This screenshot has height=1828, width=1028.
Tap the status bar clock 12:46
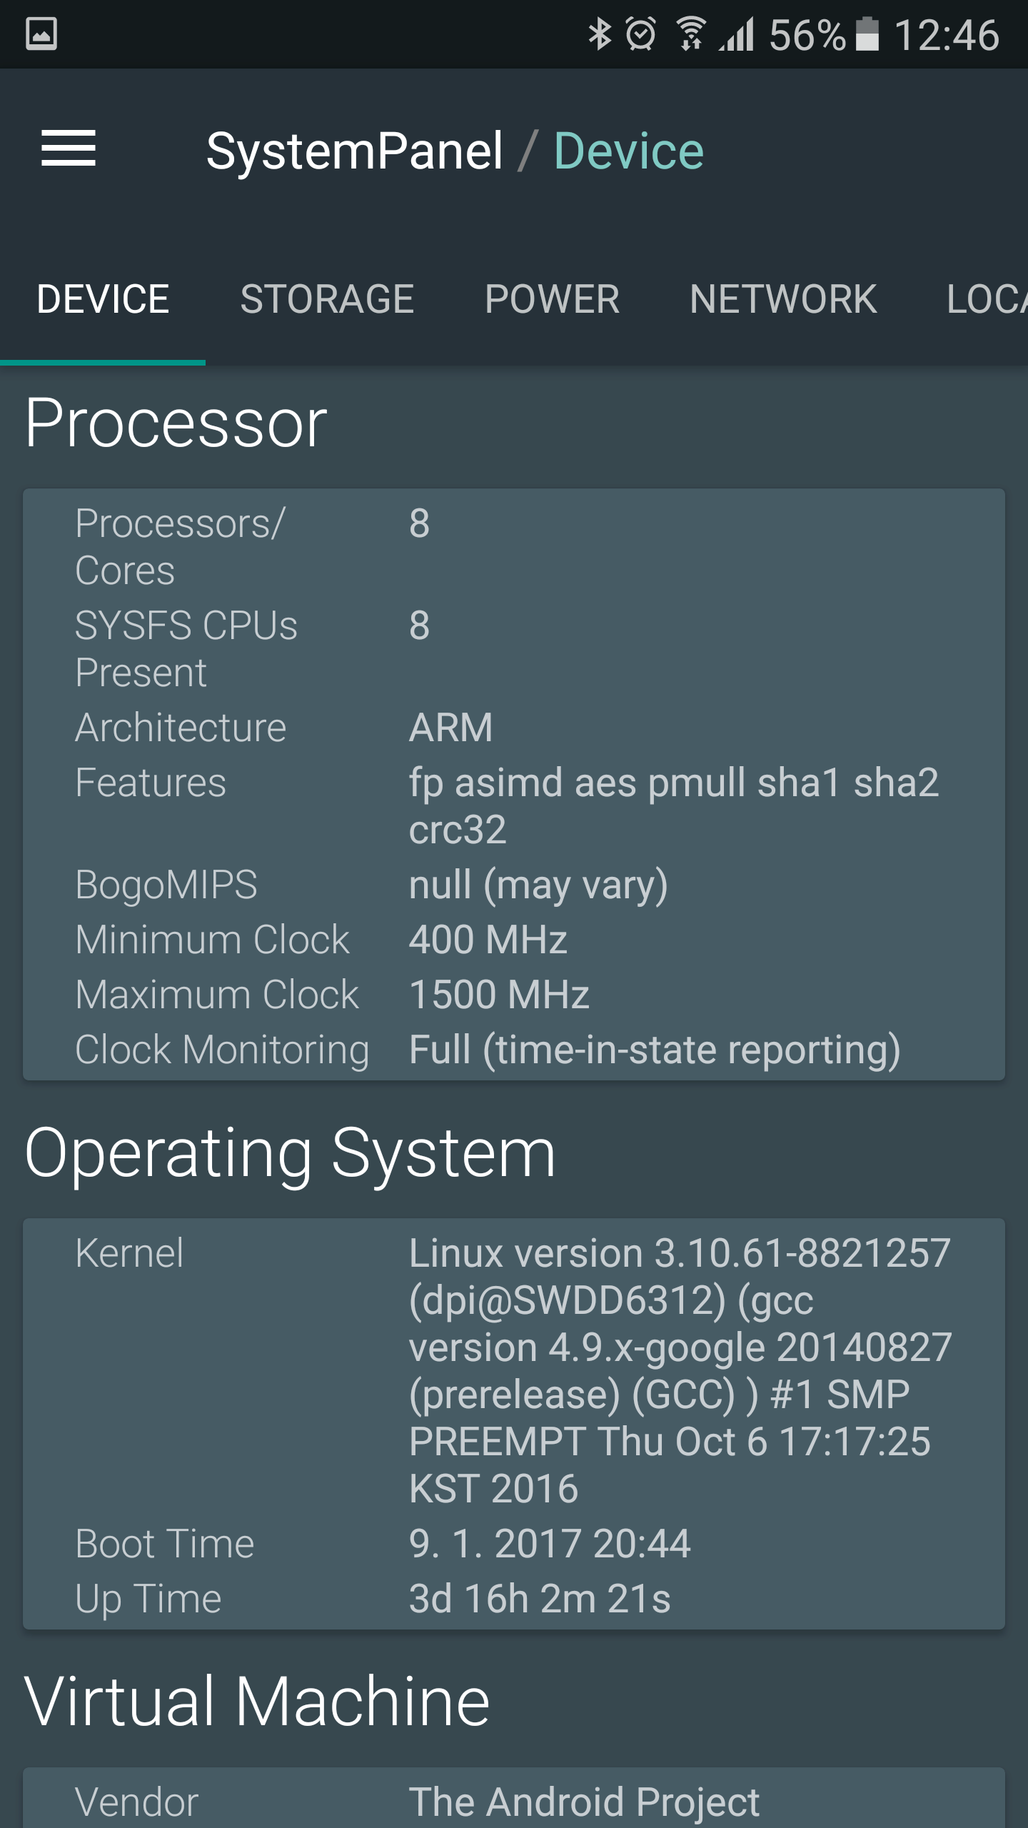pos(947,34)
